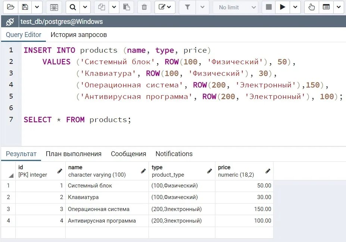346x242 pixels.
Task: Click the 100.00 price cell
Action: click(244, 221)
